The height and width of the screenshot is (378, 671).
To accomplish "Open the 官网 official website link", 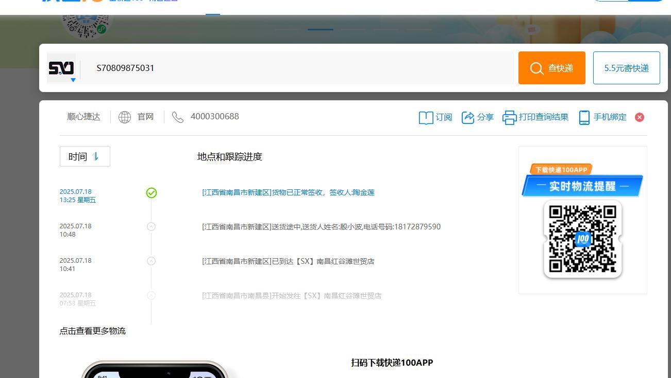I will pos(146,117).
